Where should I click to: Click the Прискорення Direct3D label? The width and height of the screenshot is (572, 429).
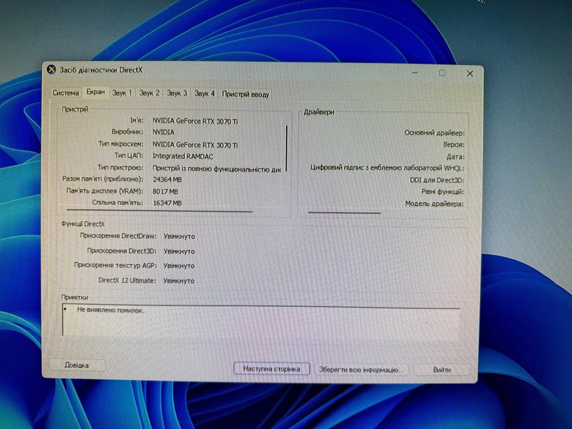pyautogui.click(x=121, y=251)
